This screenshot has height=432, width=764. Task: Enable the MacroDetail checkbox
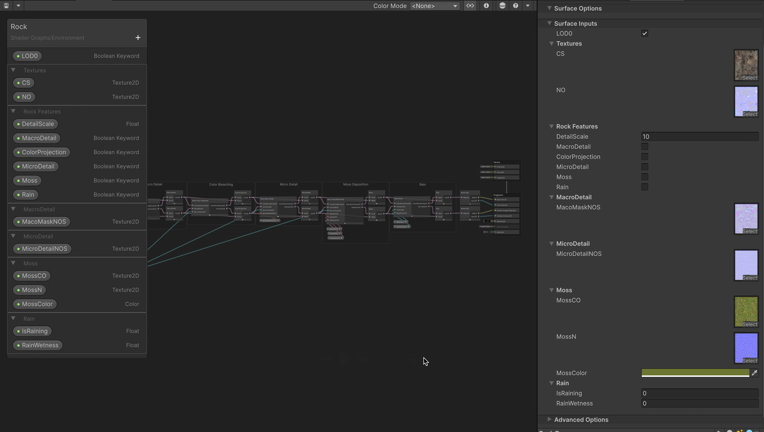[x=645, y=147]
